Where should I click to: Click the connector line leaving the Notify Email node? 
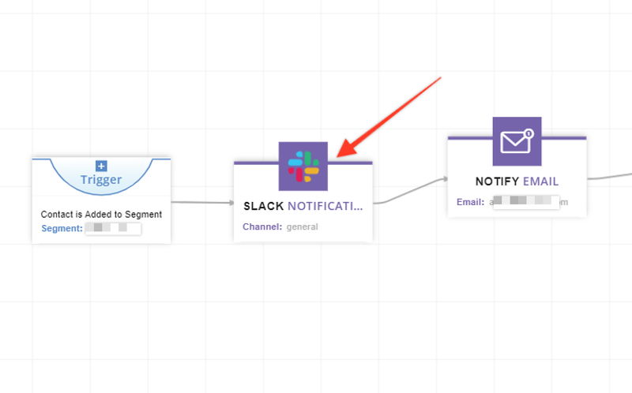pos(609,176)
